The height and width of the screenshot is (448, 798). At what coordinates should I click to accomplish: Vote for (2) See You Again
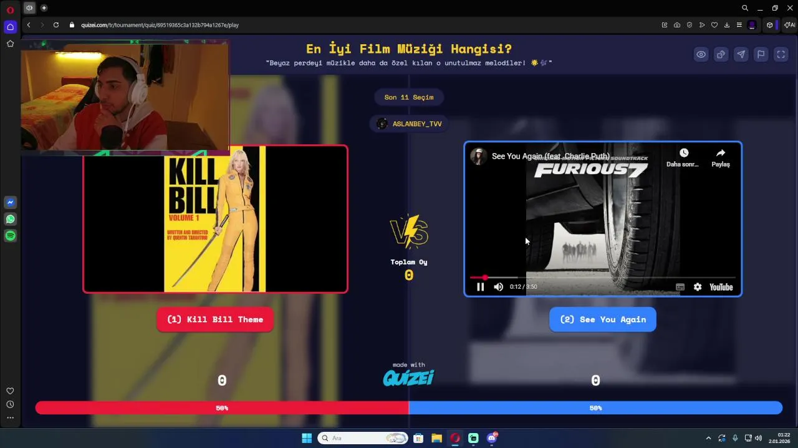(x=603, y=319)
